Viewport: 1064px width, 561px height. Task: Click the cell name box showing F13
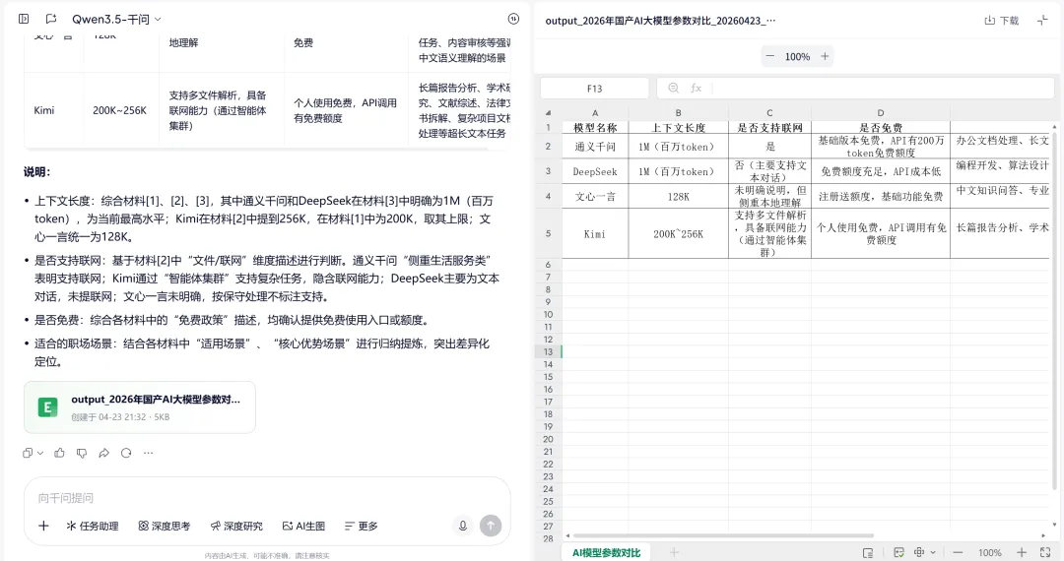(x=594, y=88)
